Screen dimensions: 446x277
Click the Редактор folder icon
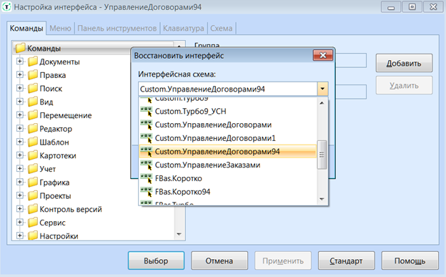pos(33,128)
